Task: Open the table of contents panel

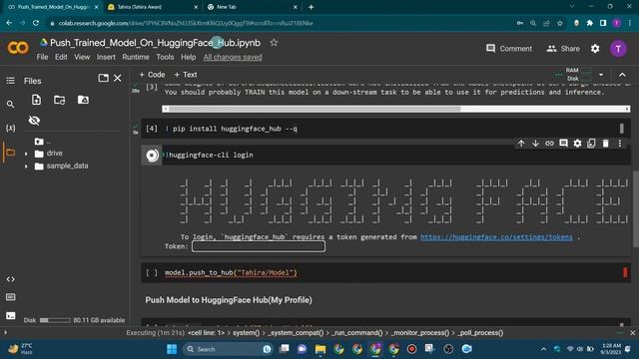Action: tap(11, 81)
